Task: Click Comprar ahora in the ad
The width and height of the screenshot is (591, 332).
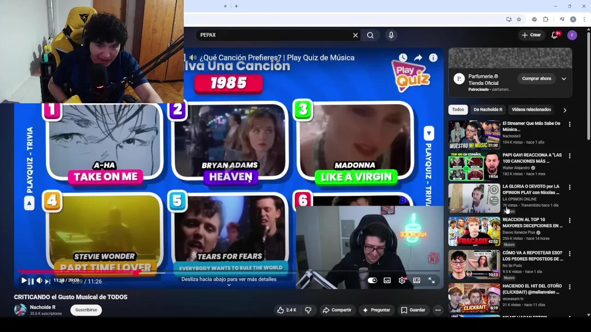Action: 537,78
